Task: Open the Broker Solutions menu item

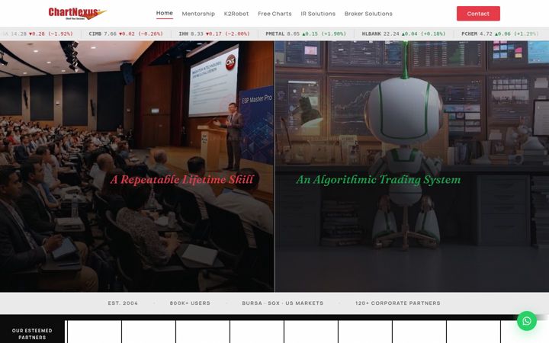Action: (368, 14)
